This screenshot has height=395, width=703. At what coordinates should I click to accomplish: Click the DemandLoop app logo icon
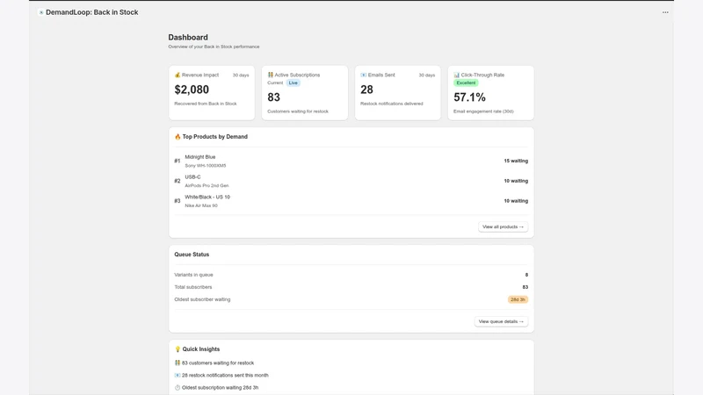click(x=40, y=12)
